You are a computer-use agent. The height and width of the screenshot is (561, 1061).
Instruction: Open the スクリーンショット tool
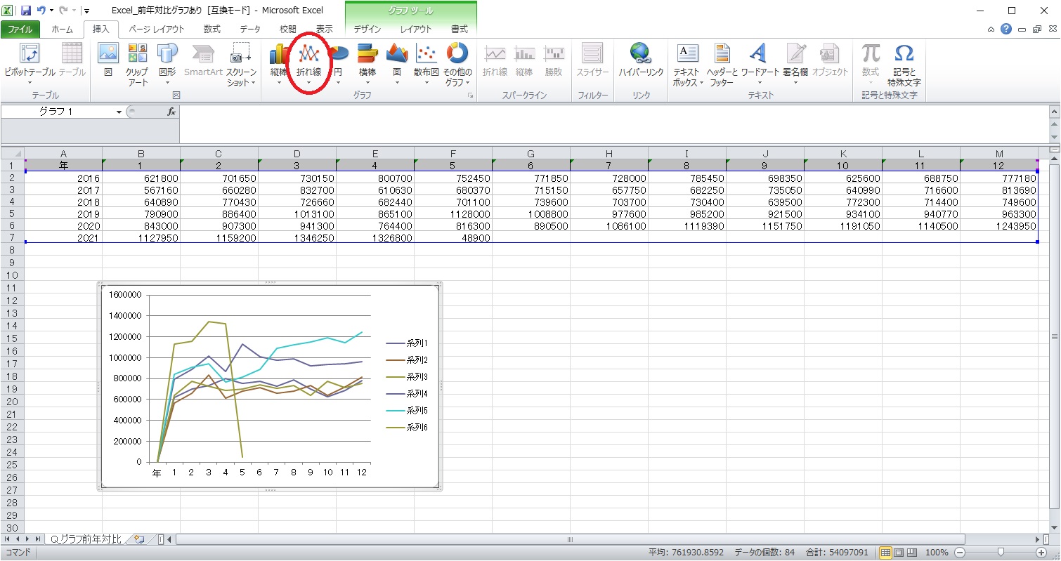[241, 65]
